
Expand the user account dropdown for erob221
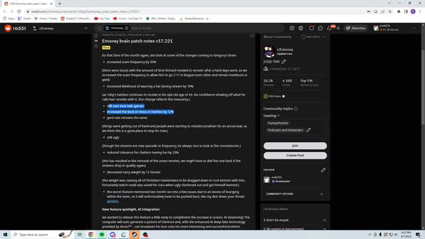[x=414, y=28]
